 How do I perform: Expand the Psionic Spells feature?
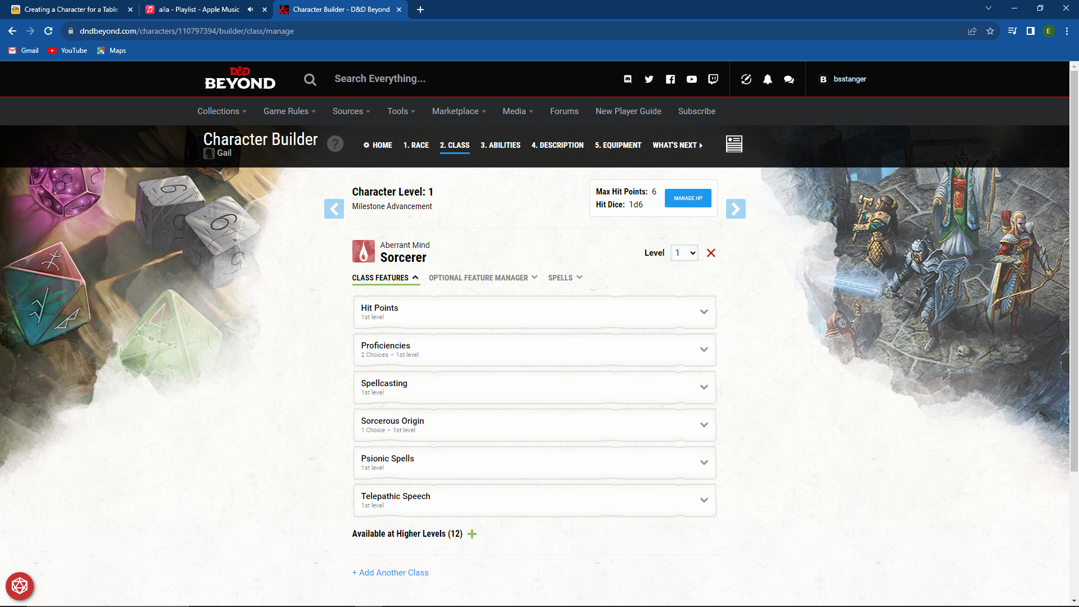(534, 463)
